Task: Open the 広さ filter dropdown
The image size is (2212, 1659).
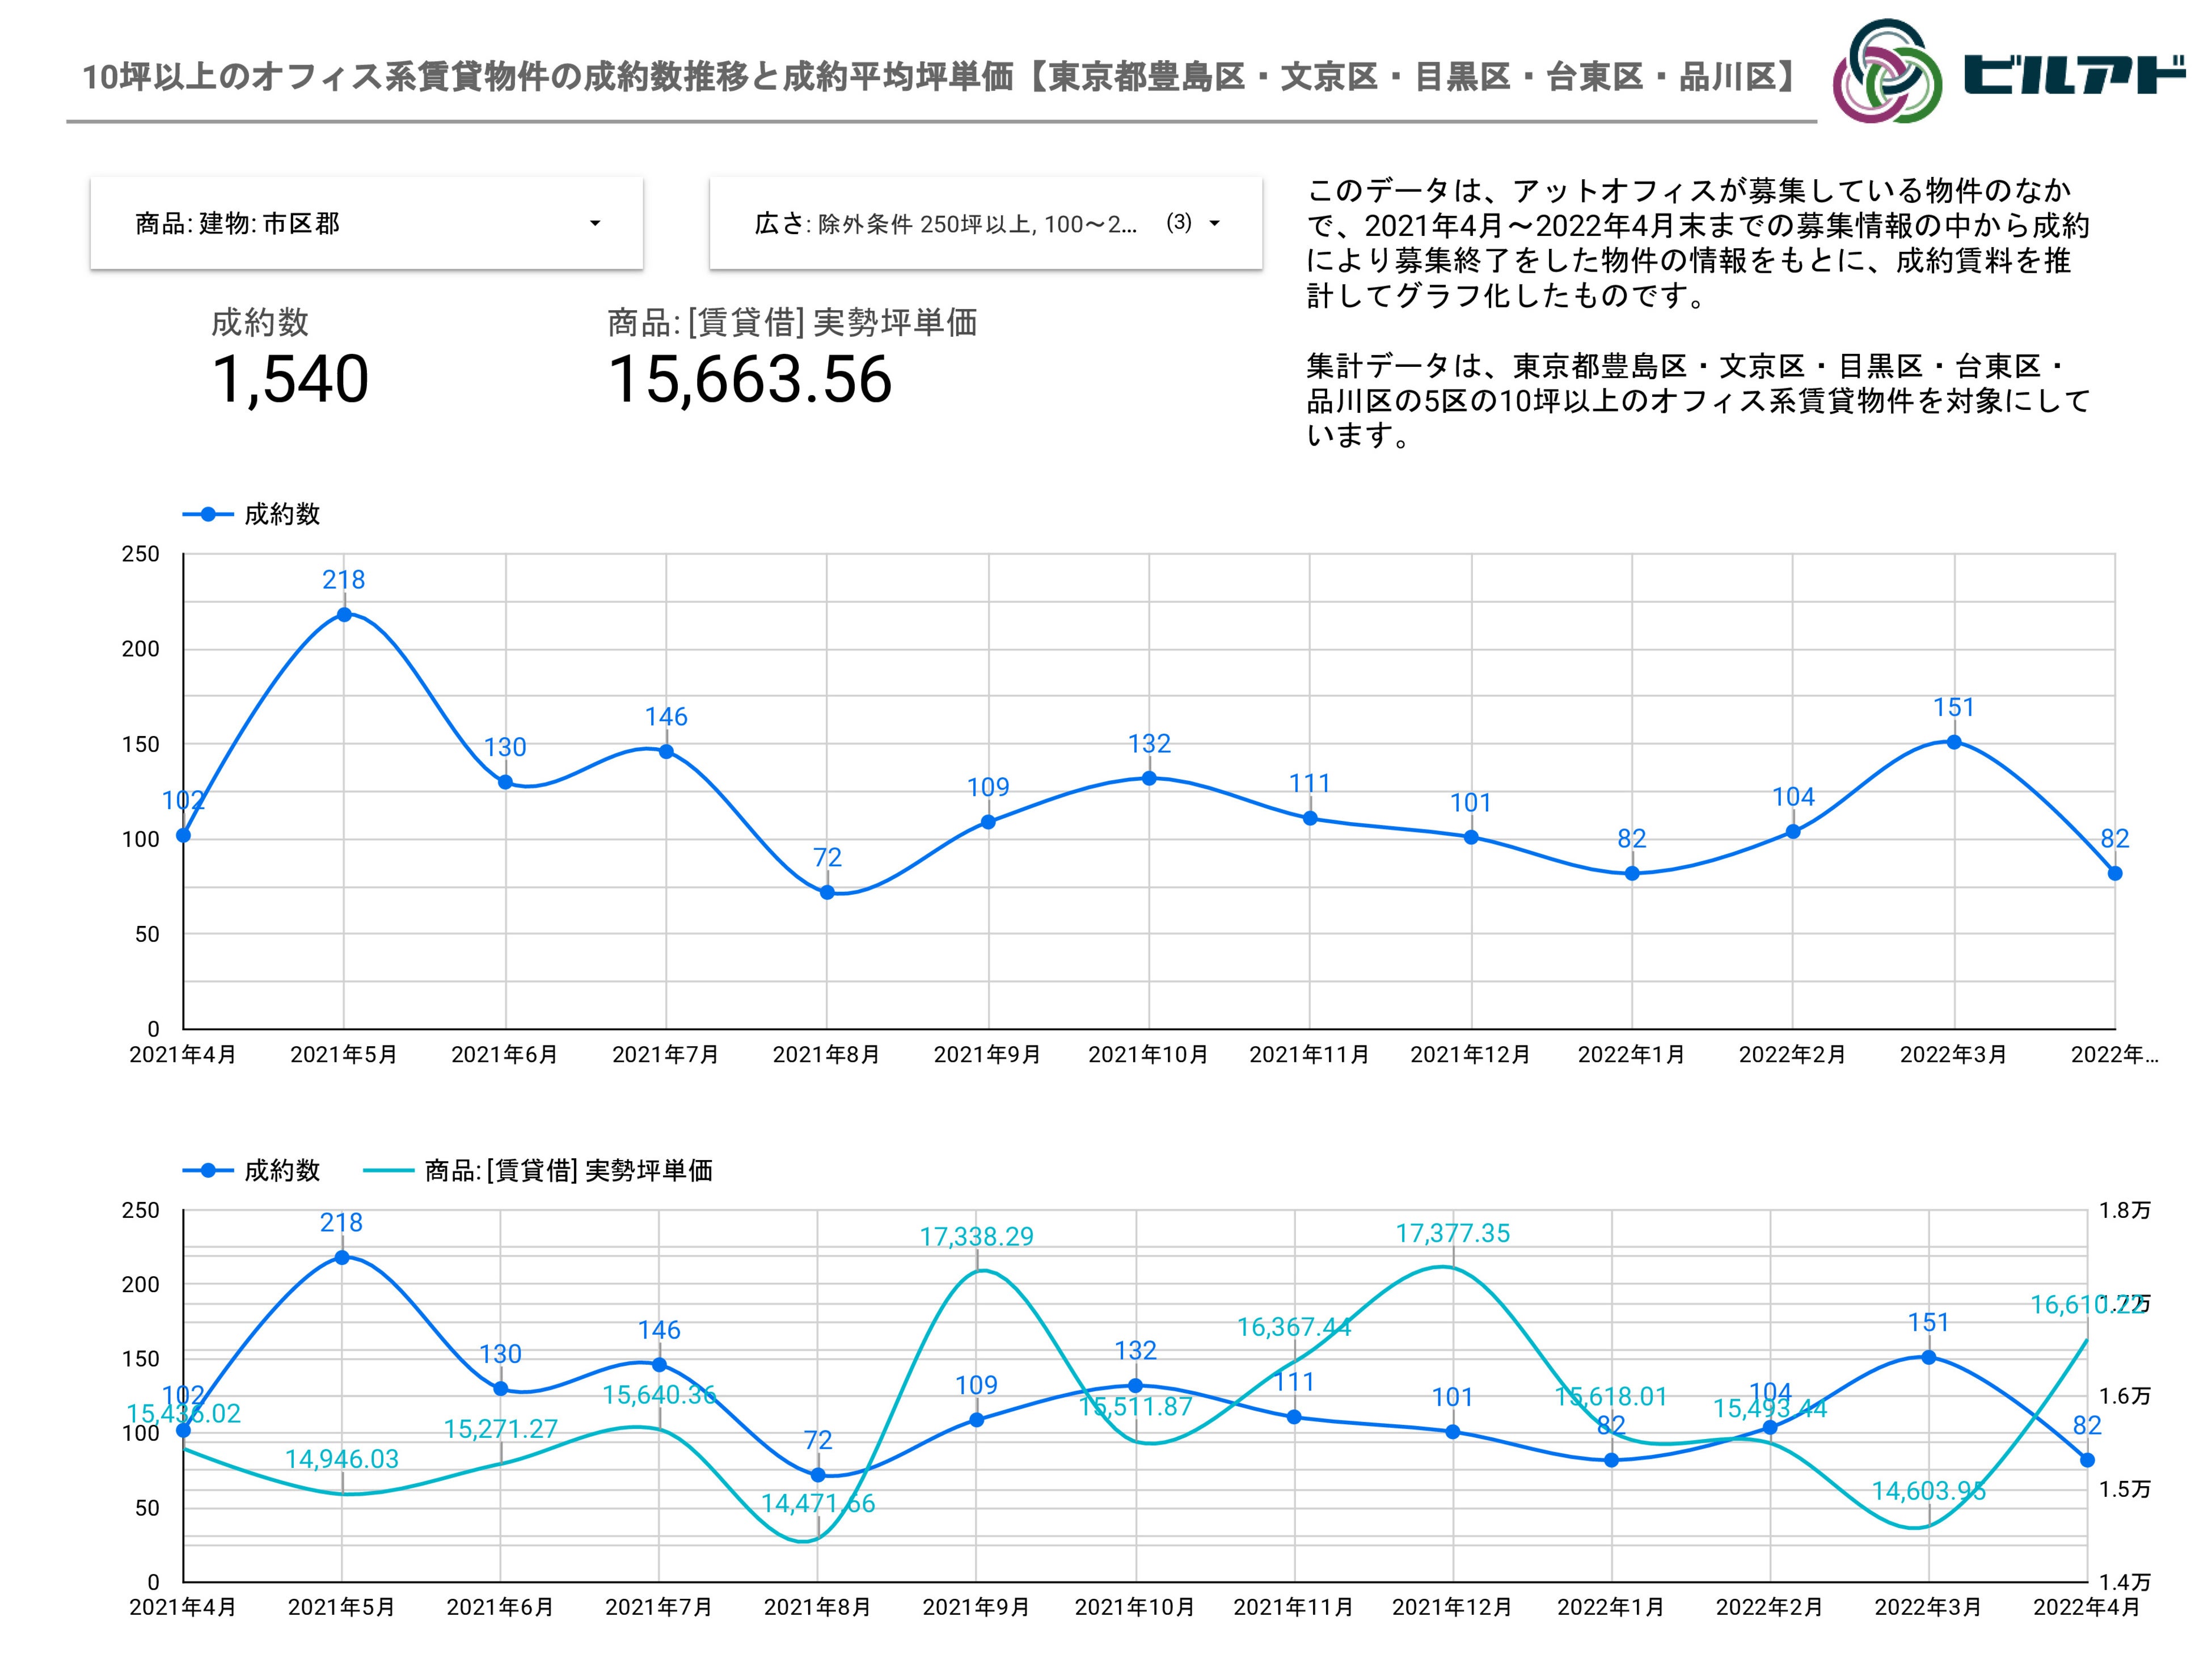Action: 985,223
